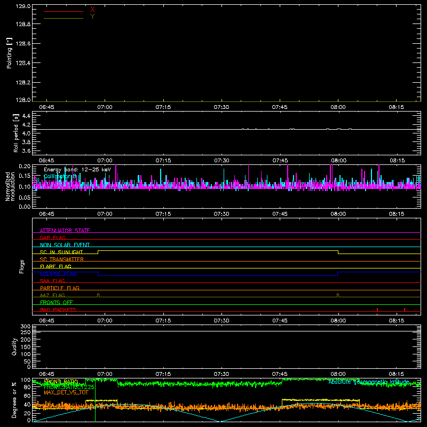Click the 128.6 value on the Pointing axis

coord(23,44)
